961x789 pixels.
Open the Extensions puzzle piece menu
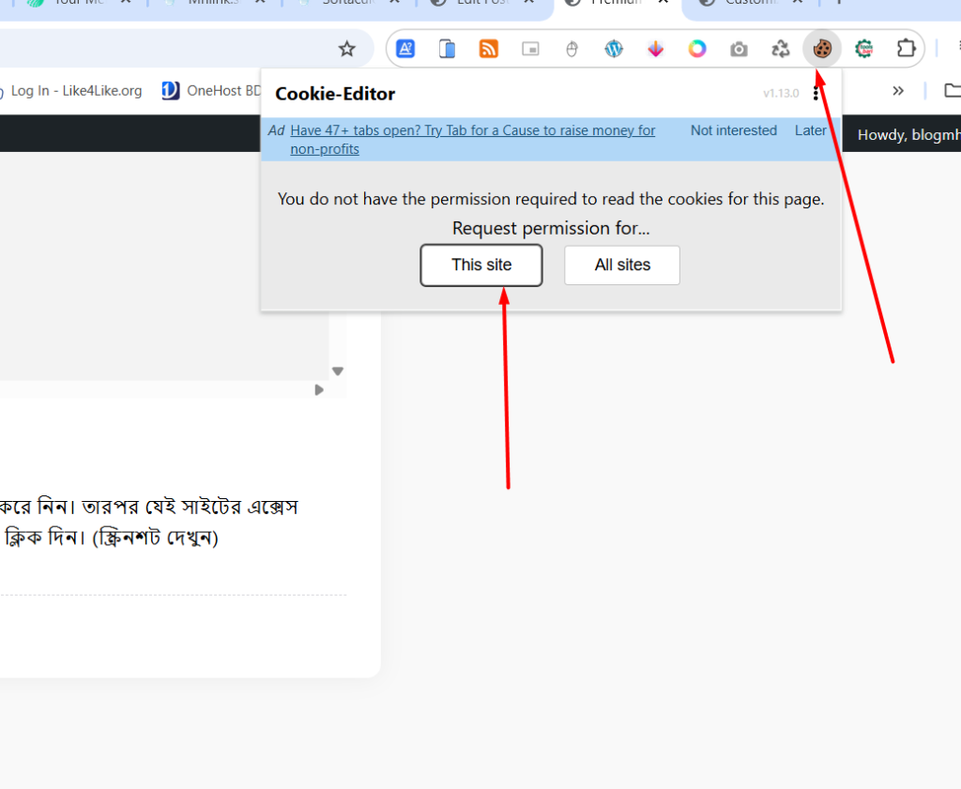coord(906,49)
